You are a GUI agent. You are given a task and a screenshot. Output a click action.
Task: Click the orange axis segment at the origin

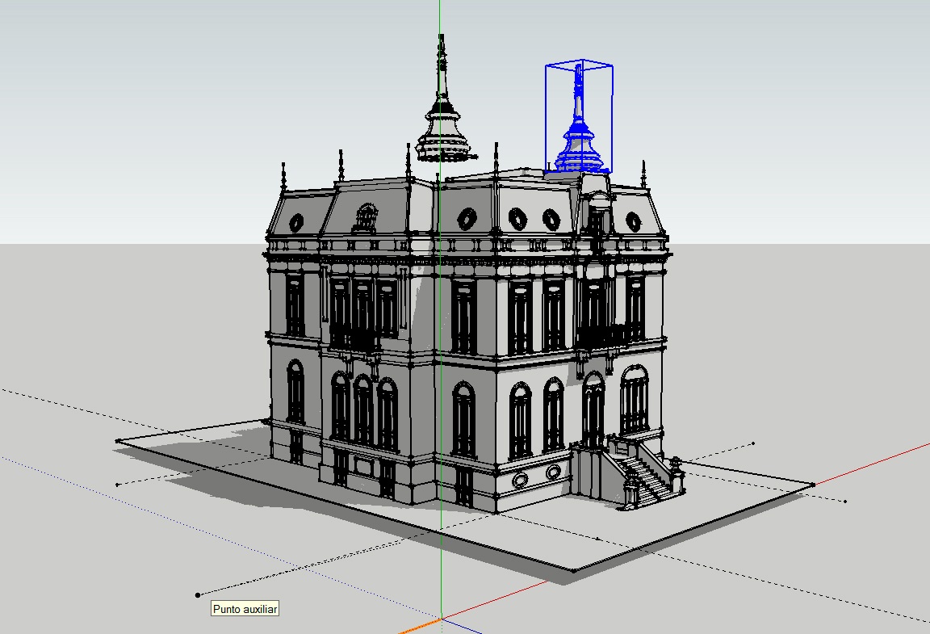click(420, 627)
